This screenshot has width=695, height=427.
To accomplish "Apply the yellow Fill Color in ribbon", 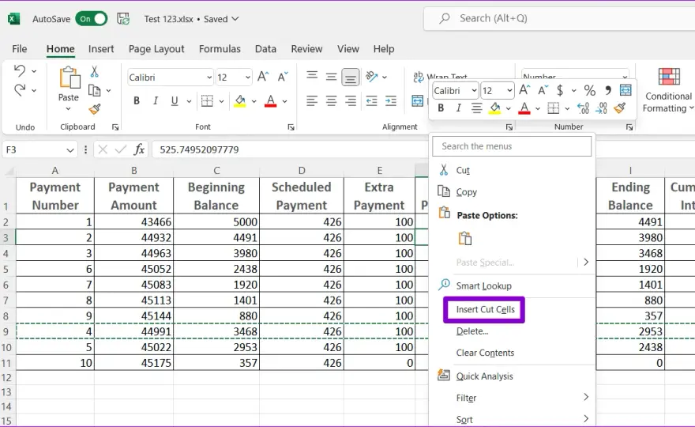I will tap(240, 101).
